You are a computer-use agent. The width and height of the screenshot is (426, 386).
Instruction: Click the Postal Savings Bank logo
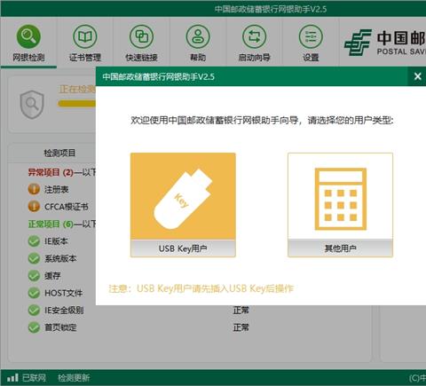(x=358, y=42)
